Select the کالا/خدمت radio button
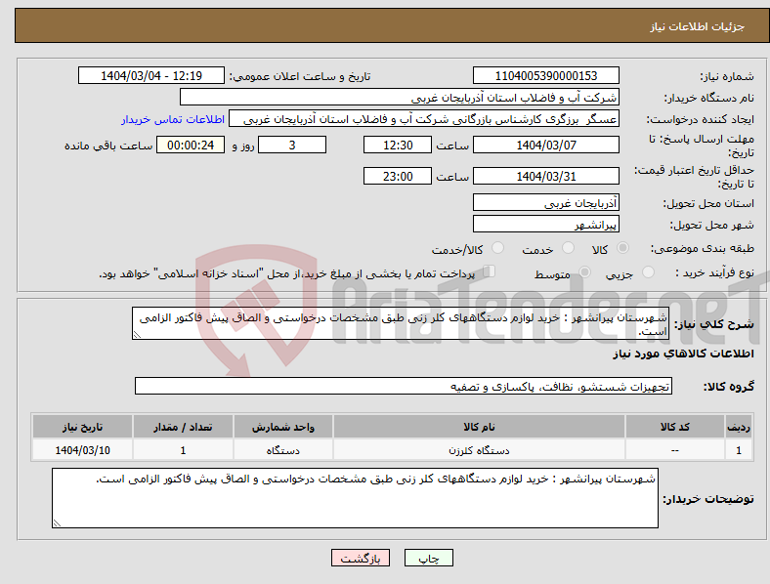 coord(497,248)
